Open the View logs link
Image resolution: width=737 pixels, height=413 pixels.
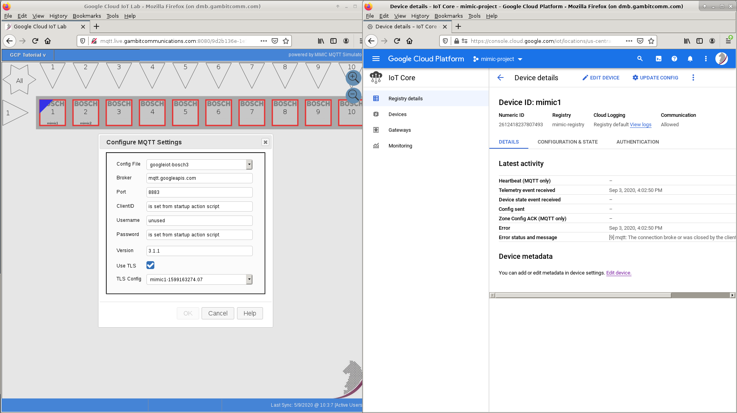(641, 125)
